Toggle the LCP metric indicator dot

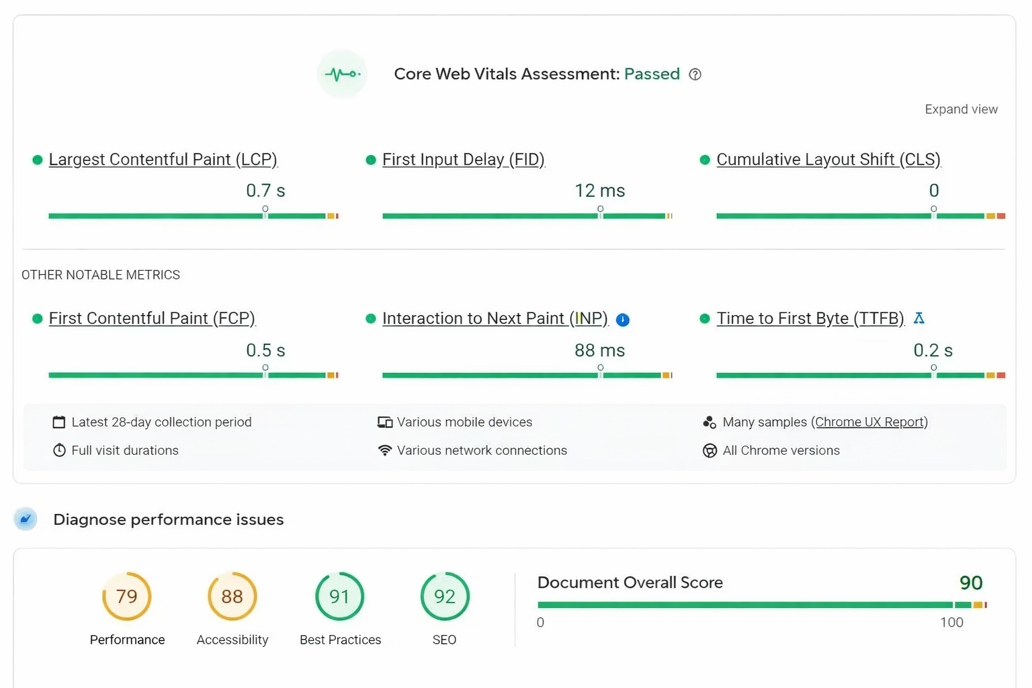pos(38,159)
